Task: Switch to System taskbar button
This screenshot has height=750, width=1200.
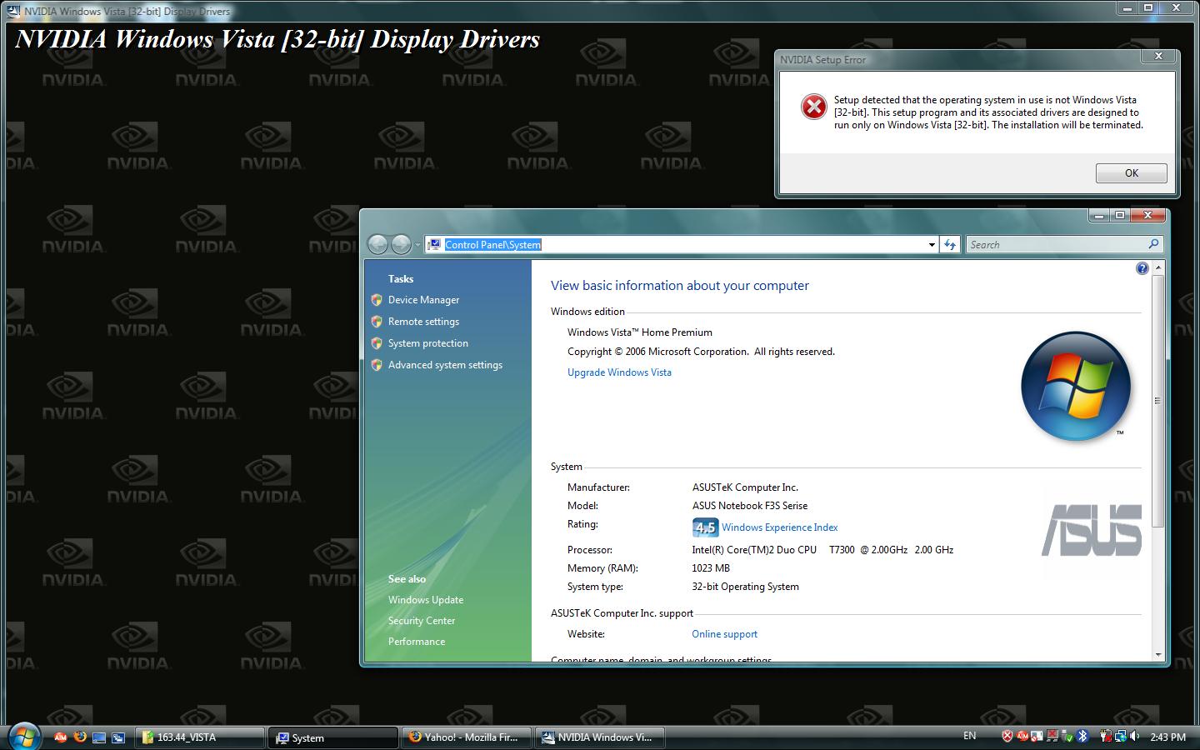Action: [x=333, y=737]
